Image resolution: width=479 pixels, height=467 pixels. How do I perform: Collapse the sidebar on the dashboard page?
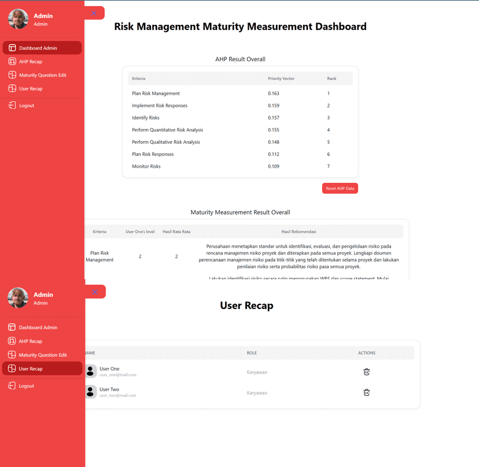pos(94,13)
